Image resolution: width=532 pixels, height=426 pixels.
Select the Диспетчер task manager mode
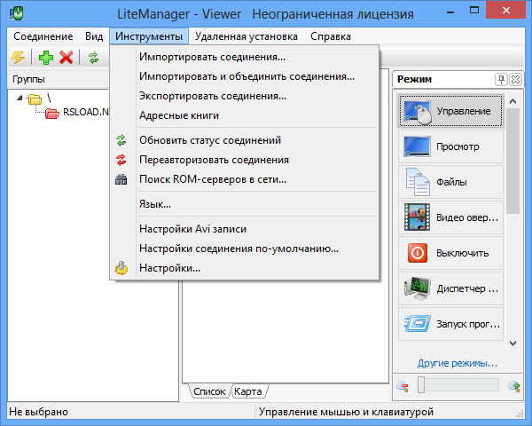click(x=450, y=288)
